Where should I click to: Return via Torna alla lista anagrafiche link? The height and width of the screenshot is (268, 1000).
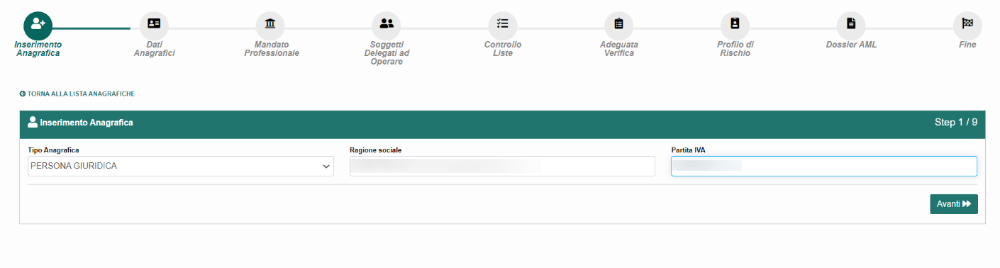pos(77,94)
